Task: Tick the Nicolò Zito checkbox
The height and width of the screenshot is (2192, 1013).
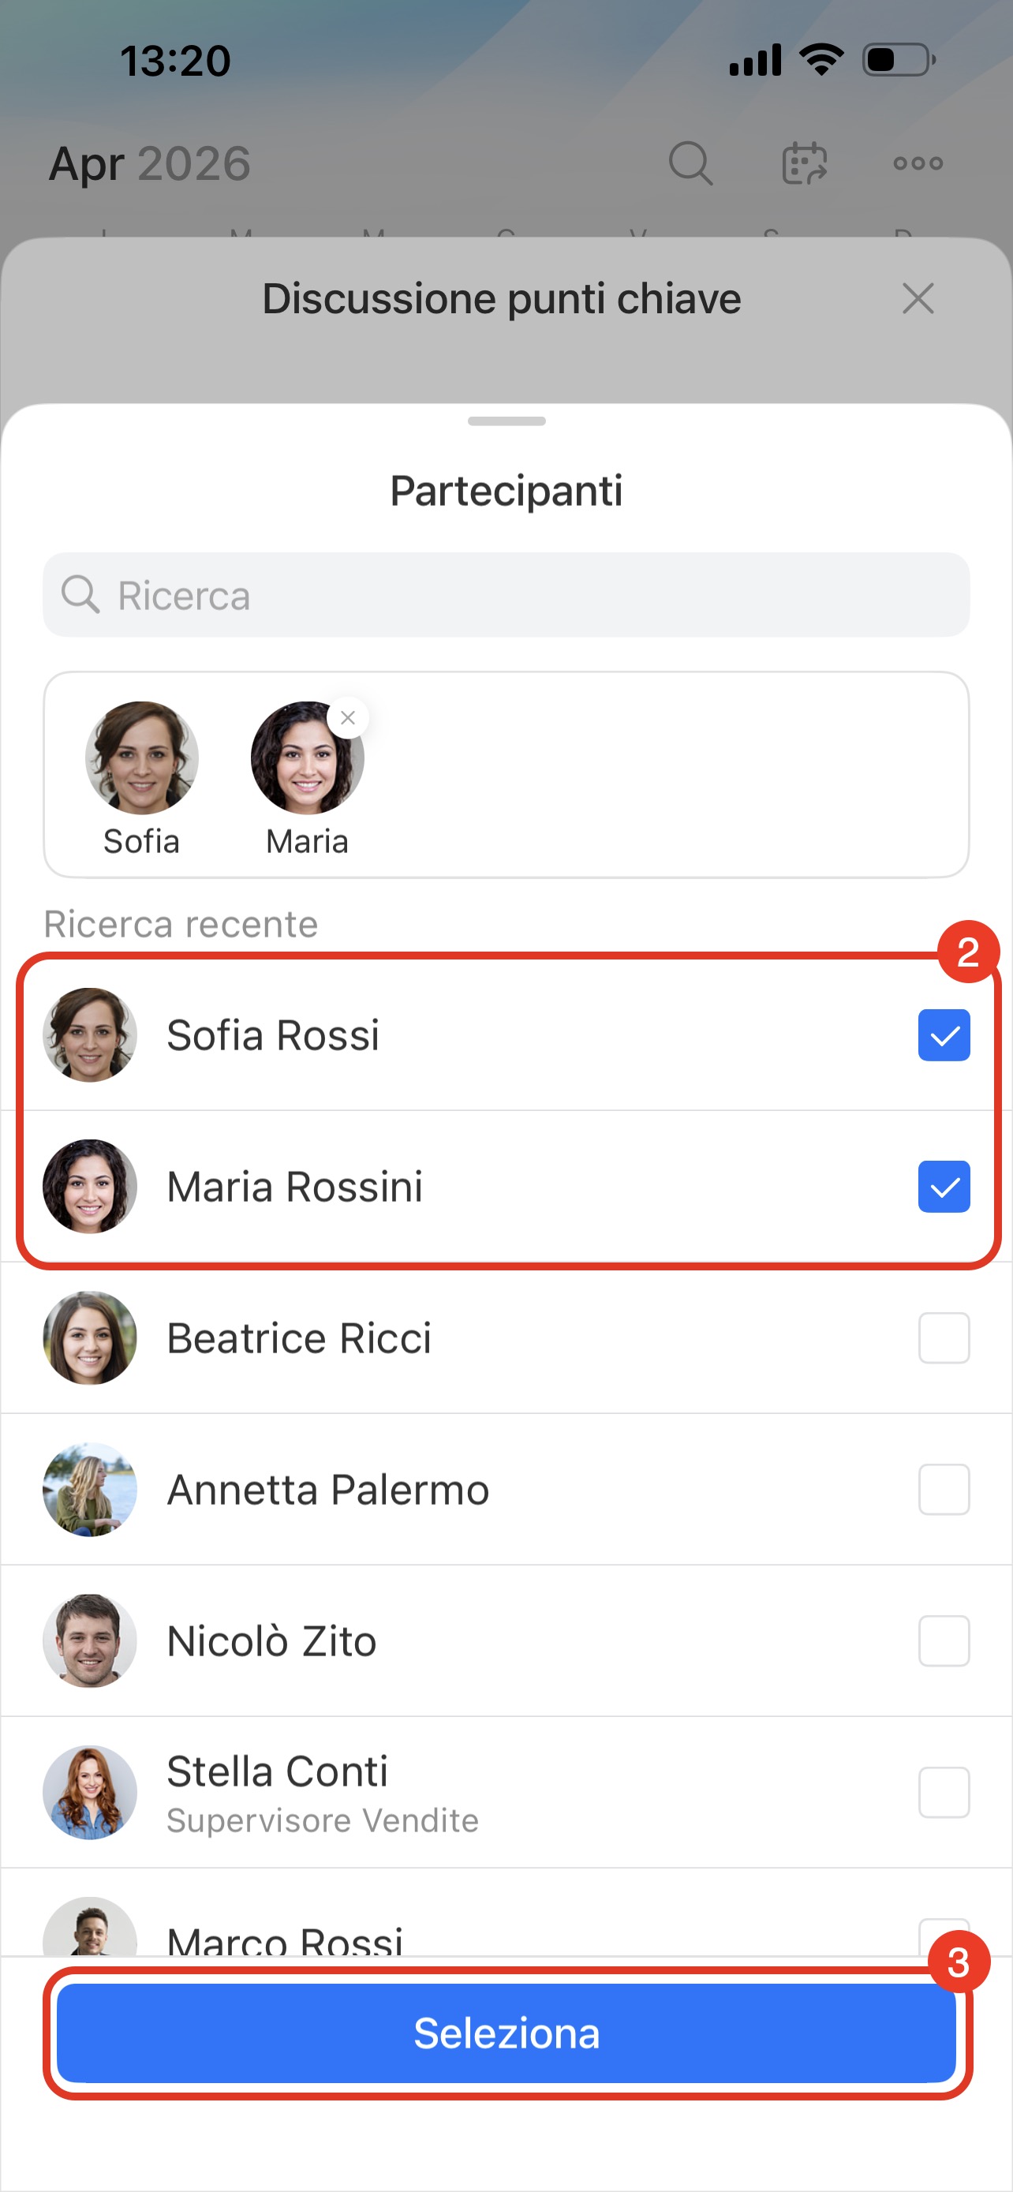Action: click(x=944, y=1640)
